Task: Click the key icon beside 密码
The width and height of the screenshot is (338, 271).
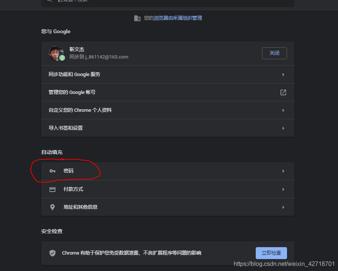Action: [x=52, y=171]
